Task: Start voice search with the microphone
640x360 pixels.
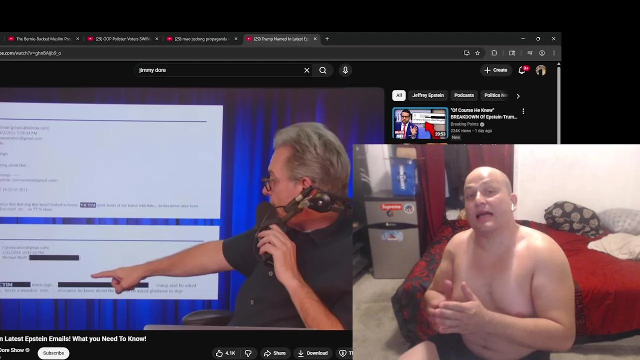Action: (x=345, y=70)
